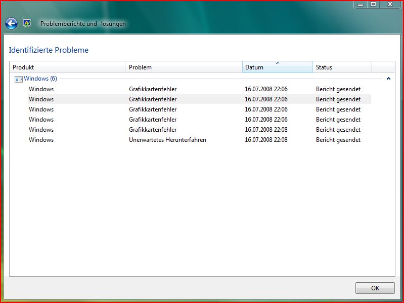Collapse the Windows (6) group chevron
Viewport: 404px width, 303px height.
tap(388, 79)
